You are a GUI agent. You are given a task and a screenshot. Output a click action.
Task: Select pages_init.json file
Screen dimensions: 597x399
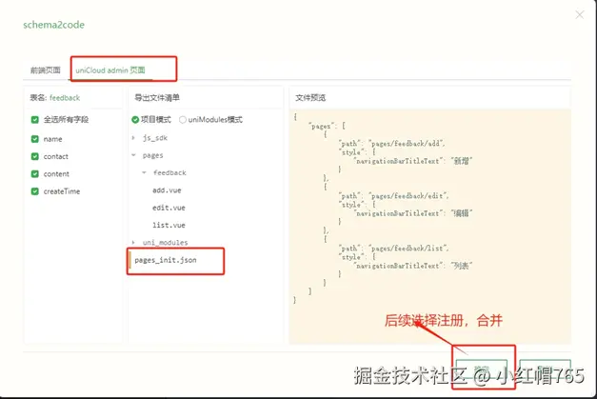point(166,260)
